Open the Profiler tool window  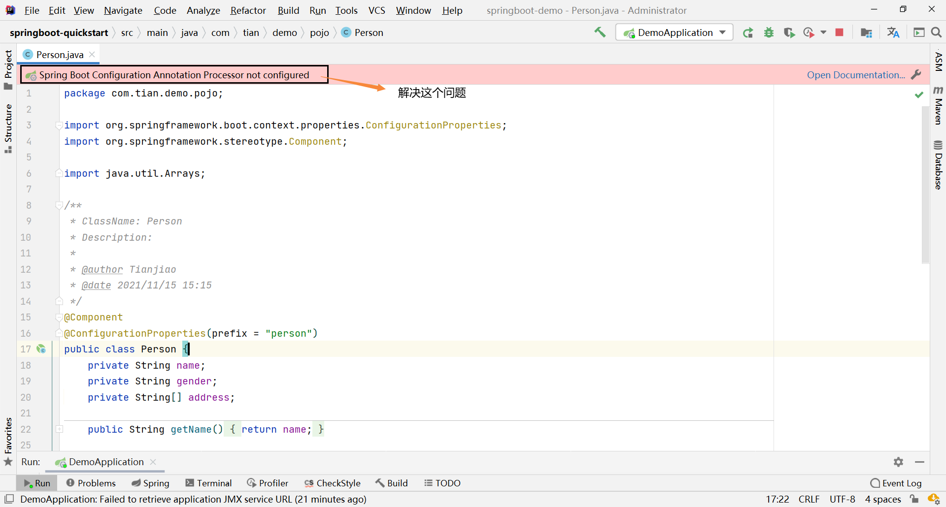[268, 483]
